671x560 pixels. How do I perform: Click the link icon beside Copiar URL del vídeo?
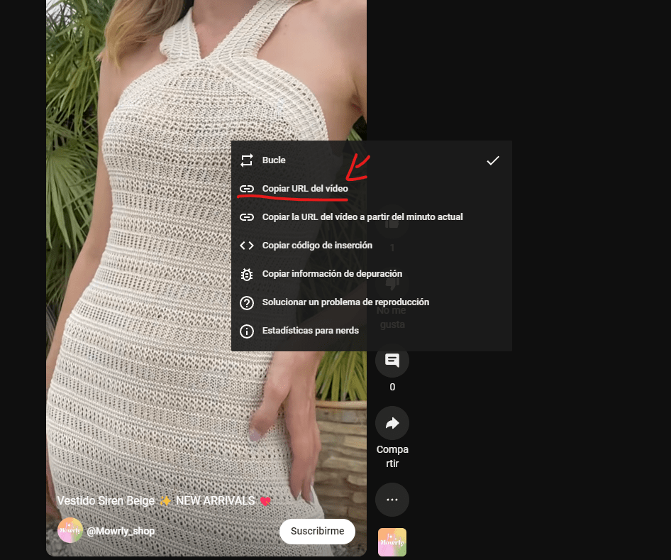pos(247,188)
